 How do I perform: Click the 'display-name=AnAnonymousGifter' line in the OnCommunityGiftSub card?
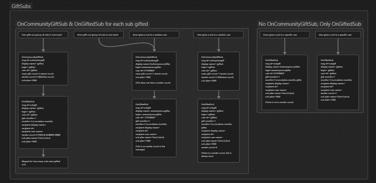pos(153,64)
